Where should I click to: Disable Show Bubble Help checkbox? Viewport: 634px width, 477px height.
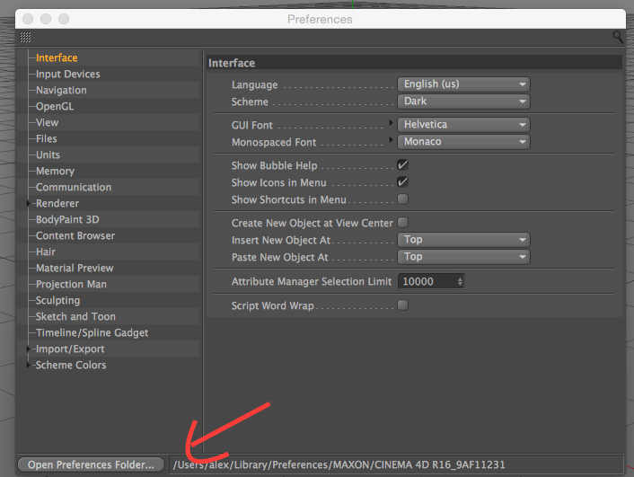pyautogui.click(x=402, y=165)
